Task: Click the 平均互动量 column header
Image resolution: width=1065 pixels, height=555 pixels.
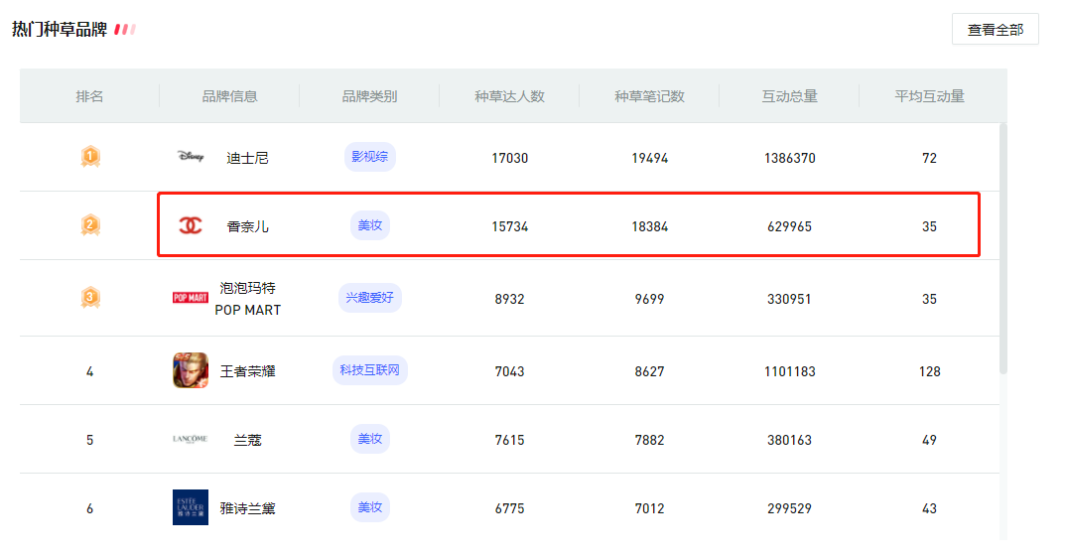Action: [x=929, y=96]
